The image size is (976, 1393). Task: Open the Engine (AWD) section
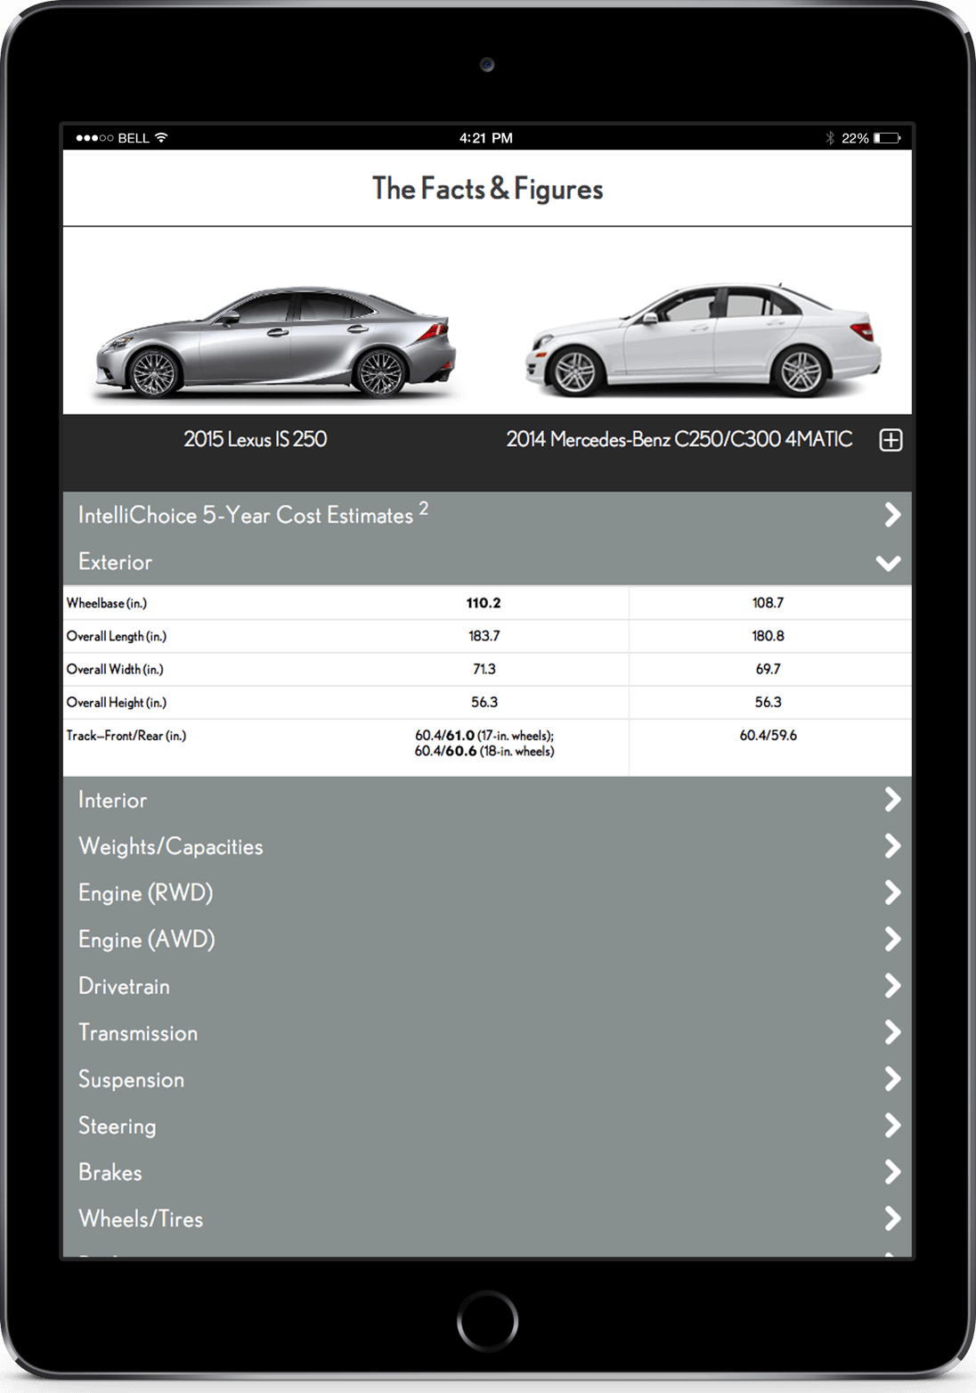click(x=147, y=940)
